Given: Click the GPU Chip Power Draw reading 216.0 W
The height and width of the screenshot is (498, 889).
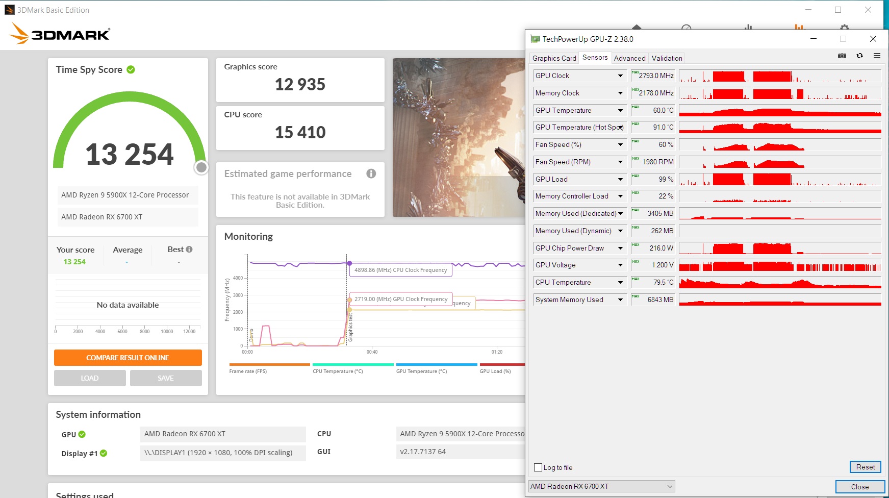Looking at the screenshot, I should pyautogui.click(x=653, y=248).
